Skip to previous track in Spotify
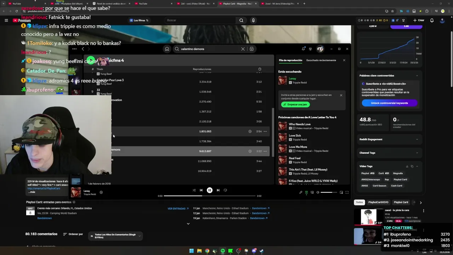This screenshot has width=453, height=255. point(201,190)
